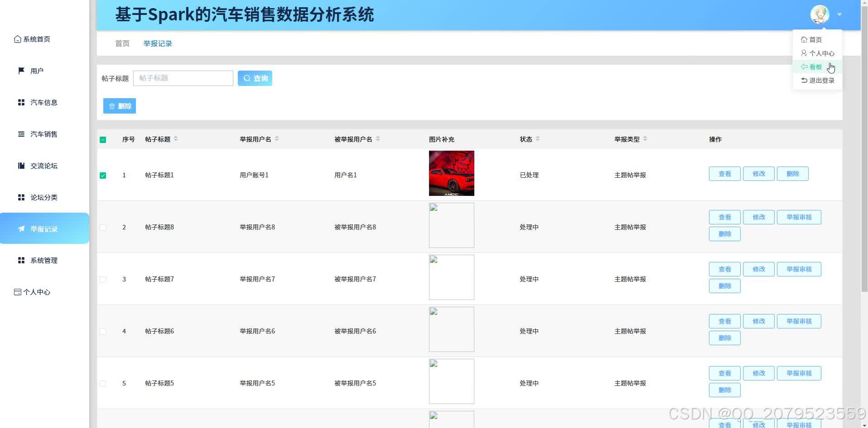This screenshot has width=868, height=428.
Task: Click the return-arrow icon beside 退出登录
Action: click(804, 80)
